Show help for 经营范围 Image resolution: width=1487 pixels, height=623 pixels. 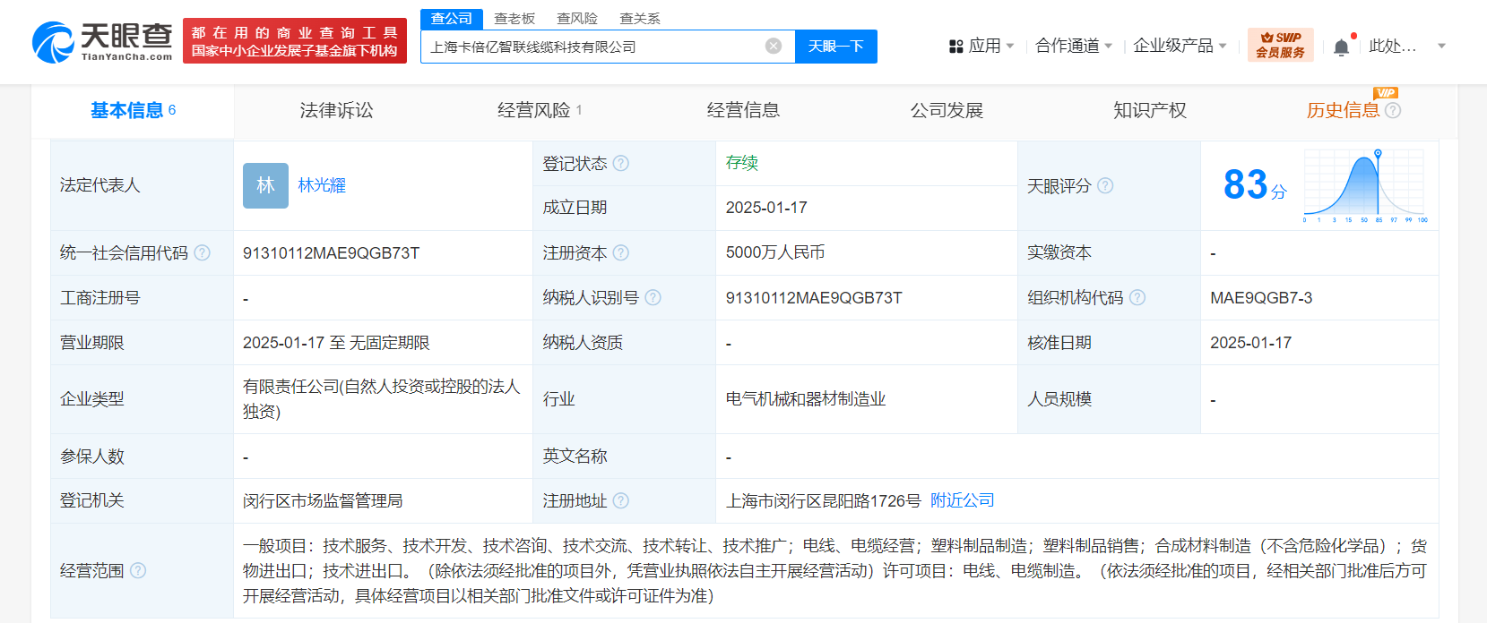pos(138,570)
